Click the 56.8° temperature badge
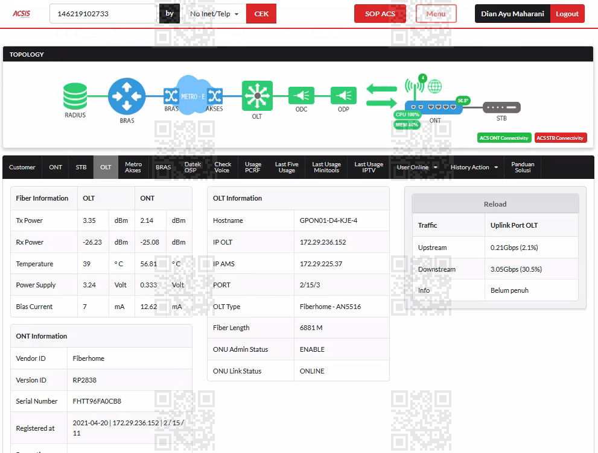The image size is (598, 453). 463,101
